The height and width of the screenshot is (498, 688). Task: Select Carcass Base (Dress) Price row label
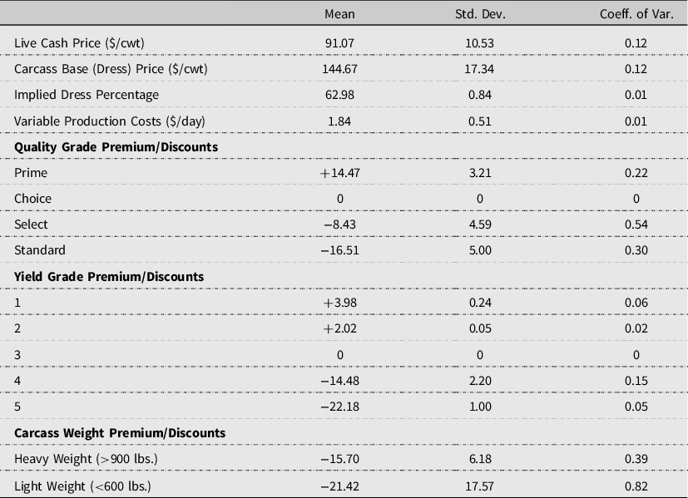tap(111, 69)
